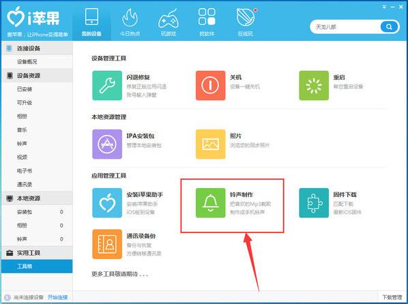
Task: Click the 关机 power-off icon
Action: click(x=211, y=85)
